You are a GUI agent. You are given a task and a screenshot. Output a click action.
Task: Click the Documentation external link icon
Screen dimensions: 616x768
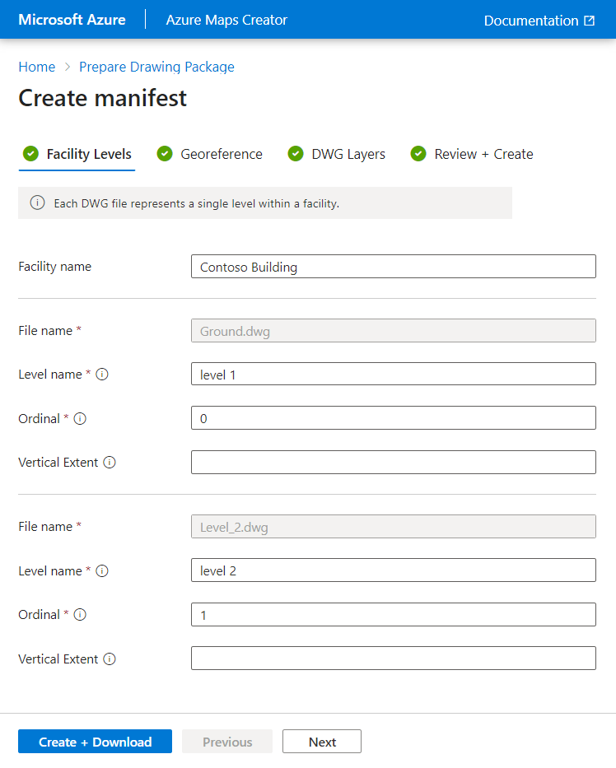pyautogui.click(x=589, y=21)
